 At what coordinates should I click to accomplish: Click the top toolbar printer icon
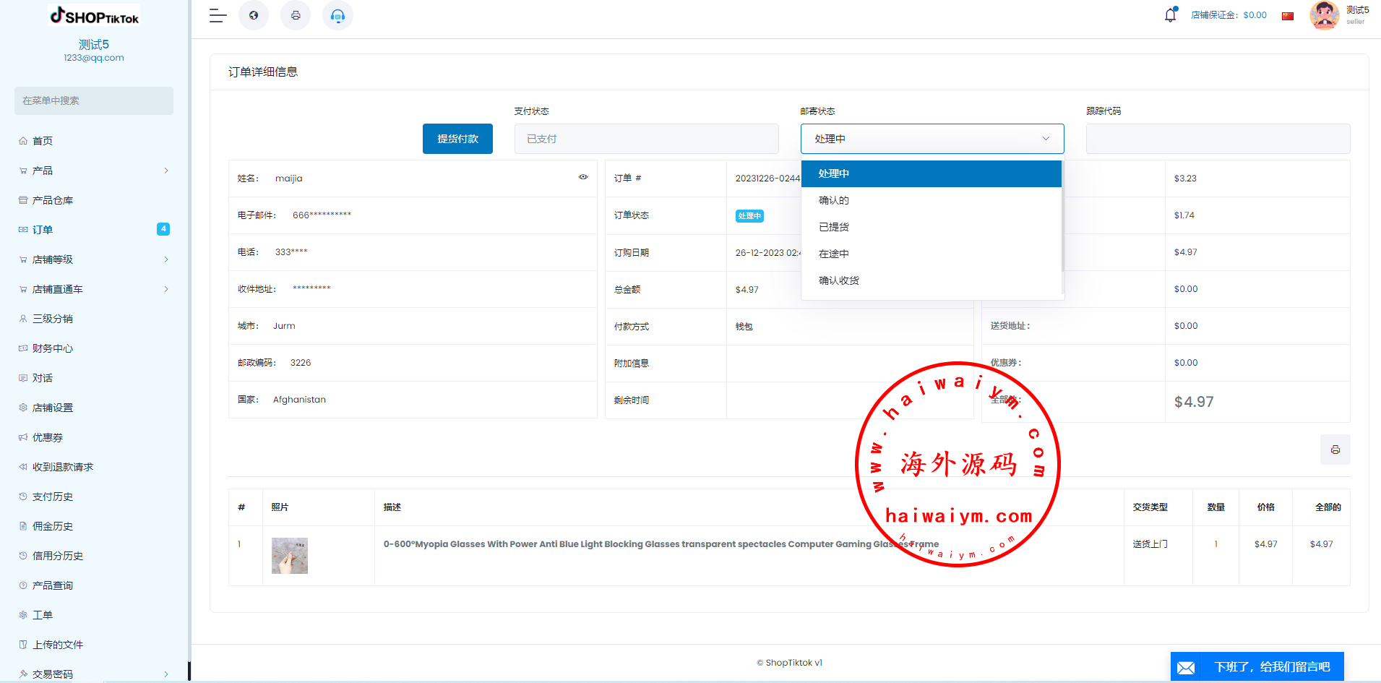coord(296,15)
